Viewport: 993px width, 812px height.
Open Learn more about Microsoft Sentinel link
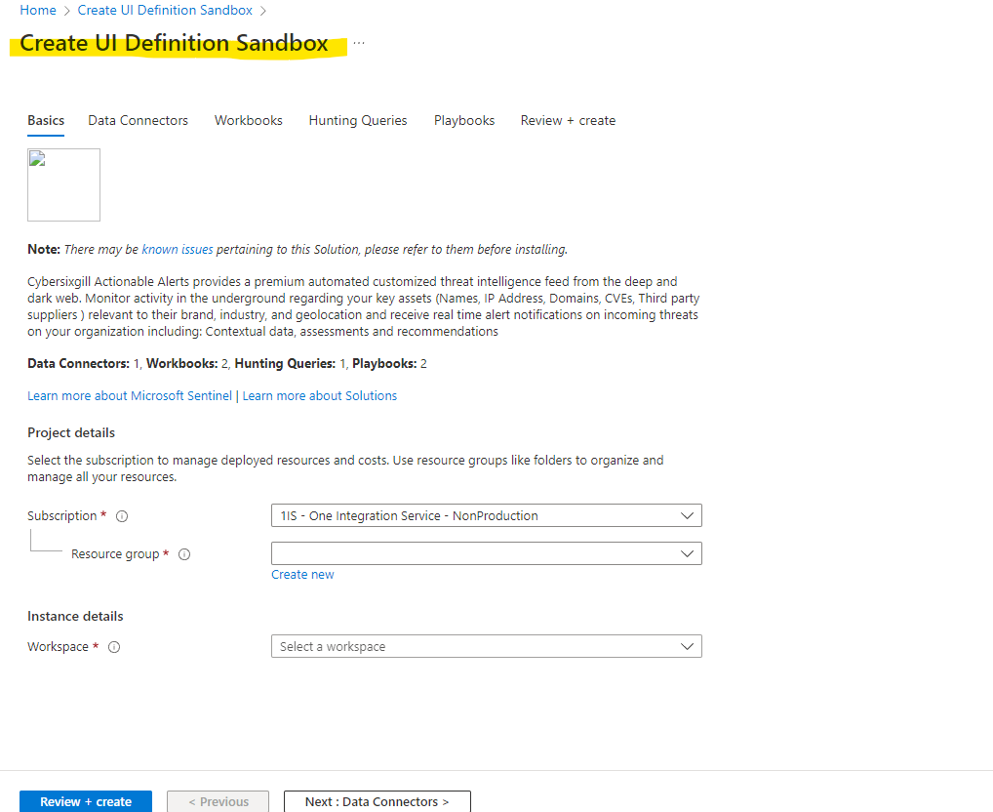[130, 396]
